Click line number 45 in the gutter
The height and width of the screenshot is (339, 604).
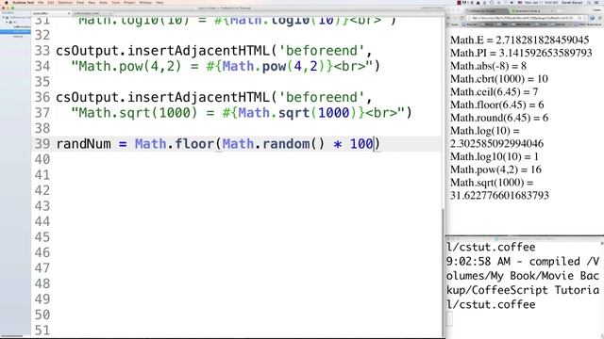point(42,237)
